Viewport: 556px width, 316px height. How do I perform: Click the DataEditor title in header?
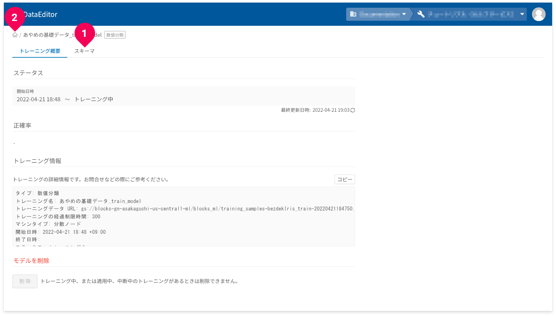40,15
